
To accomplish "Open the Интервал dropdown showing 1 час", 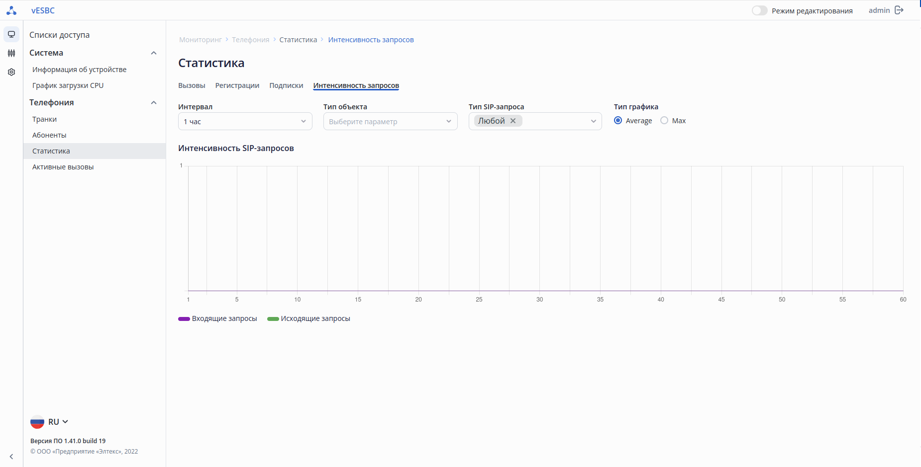I will pos(245,121).
